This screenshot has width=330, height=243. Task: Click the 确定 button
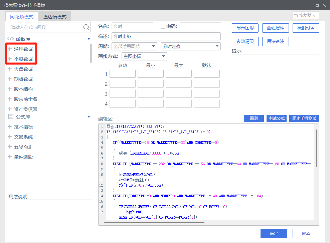point(274,233)
